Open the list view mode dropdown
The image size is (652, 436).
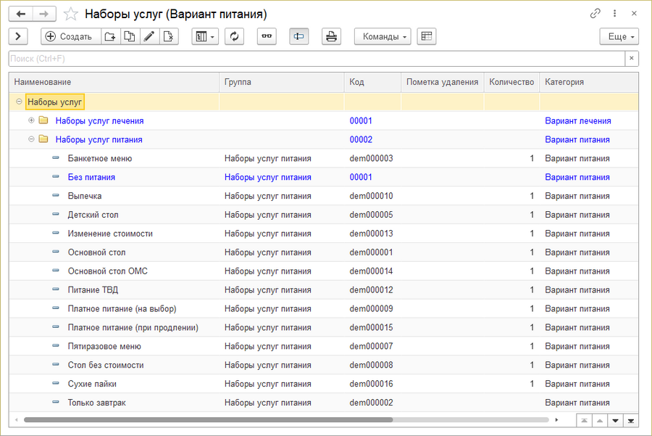click(205, 37)
